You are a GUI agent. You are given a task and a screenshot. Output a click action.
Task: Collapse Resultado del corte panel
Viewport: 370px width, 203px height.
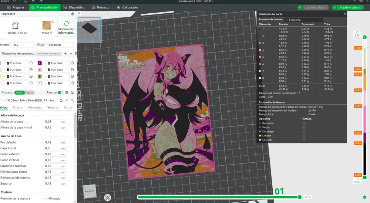[345, 14]
